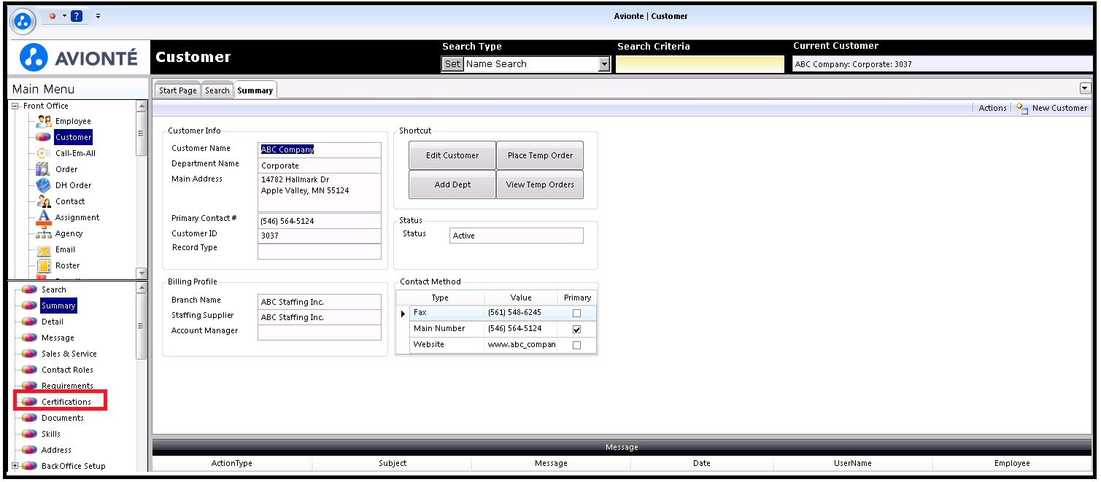The image size is (1101, 482).
Task: Open the tab list dropdown arrow
Action: [1085, 88]
